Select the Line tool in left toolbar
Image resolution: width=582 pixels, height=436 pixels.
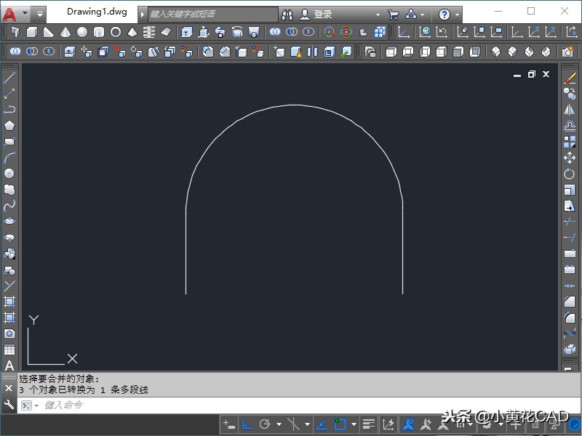pos(9,78)
